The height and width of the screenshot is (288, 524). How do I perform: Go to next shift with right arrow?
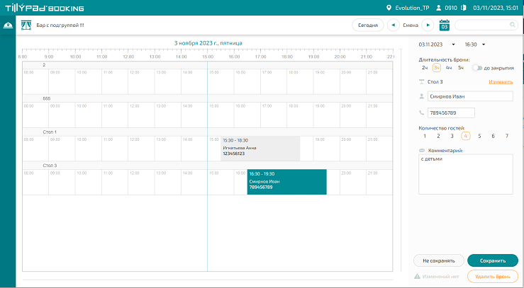[428, 25]
